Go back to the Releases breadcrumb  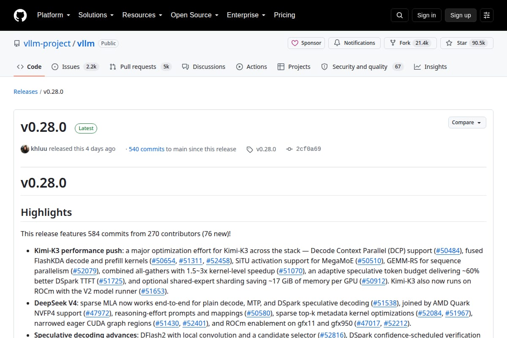[25, 92]
